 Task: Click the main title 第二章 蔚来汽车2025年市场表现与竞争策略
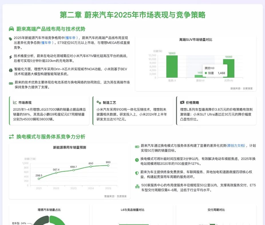point(132,15)
